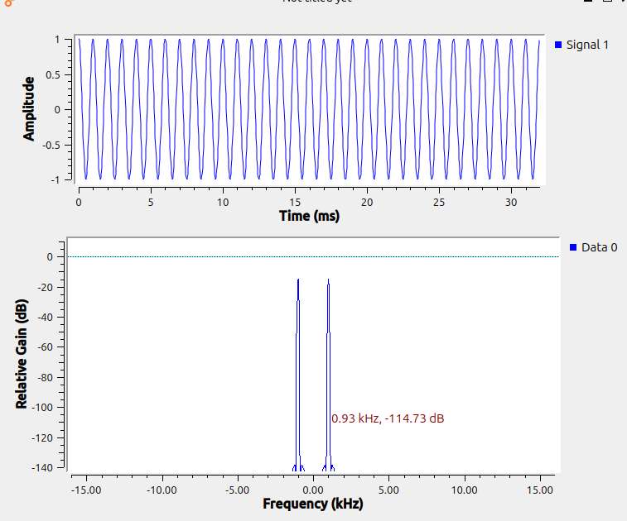Click the '25' tick on the time axis
Viewport: 627px width, 521px height.
pos(439,203)
